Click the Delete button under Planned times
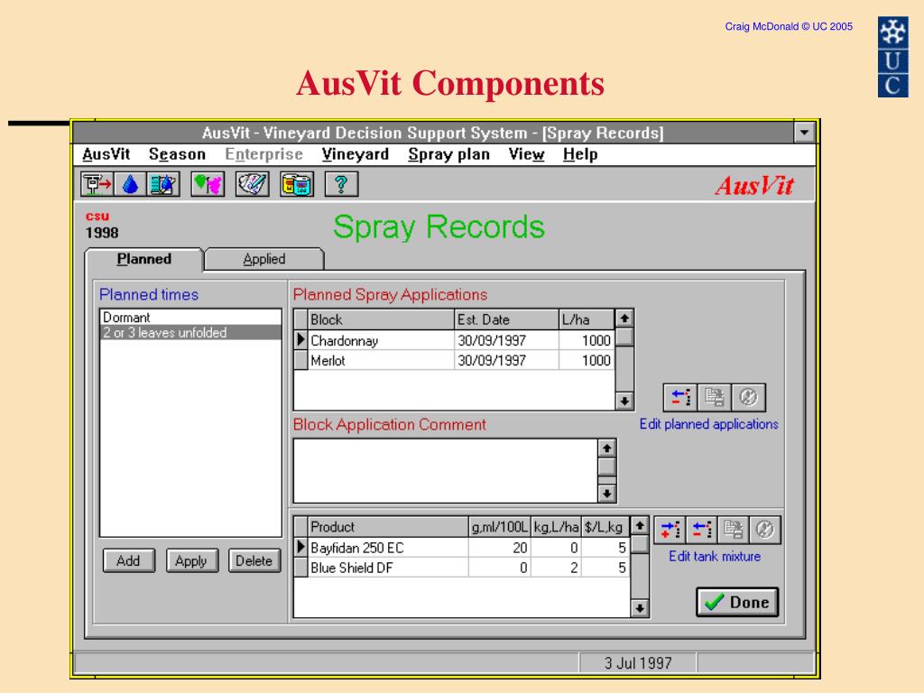This screenshot has height=693, width=924. [x=254, y=560]
